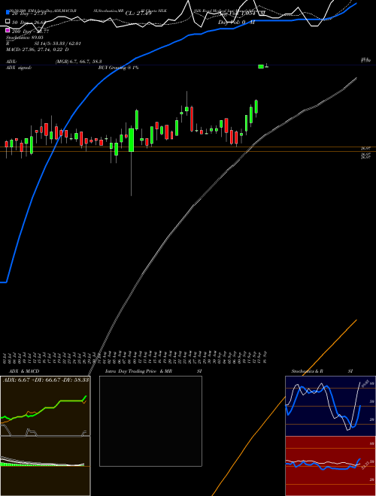Click the '(MGR) 6.7, 66.7, 58.3' ADX values

point(78,62)
